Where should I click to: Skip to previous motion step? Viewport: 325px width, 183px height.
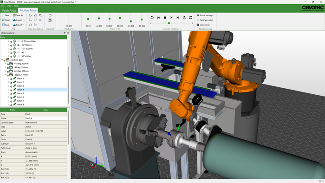[x=158, y=18]
